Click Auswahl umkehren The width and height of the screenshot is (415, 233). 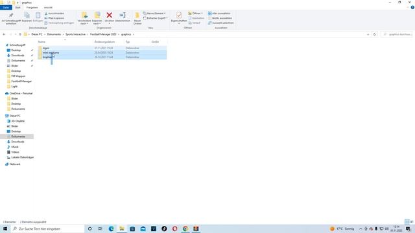(220, 23)
